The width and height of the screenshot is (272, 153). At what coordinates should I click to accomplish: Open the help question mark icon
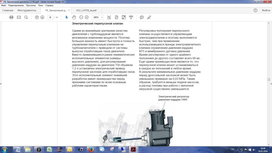click(x=255, y=10)
